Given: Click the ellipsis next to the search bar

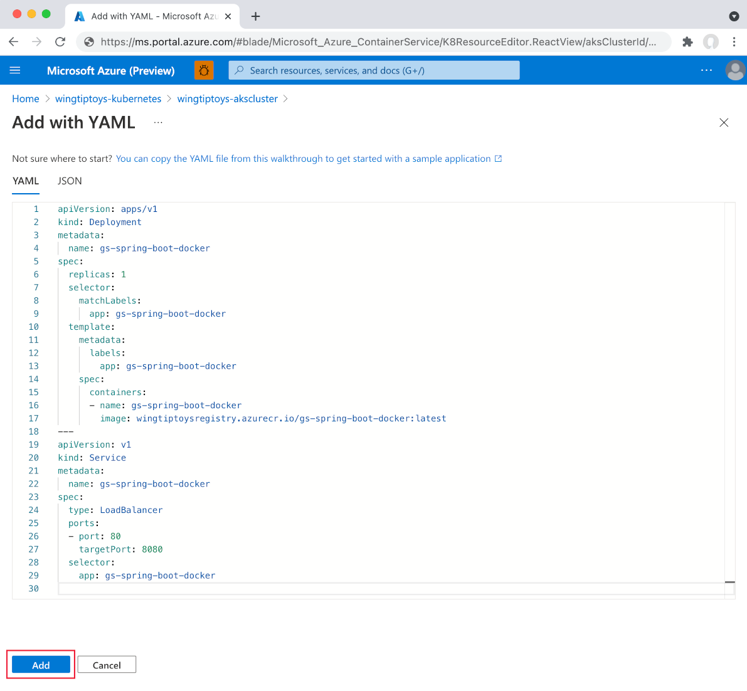Looking at the screenshot, I should pos(706,70).
